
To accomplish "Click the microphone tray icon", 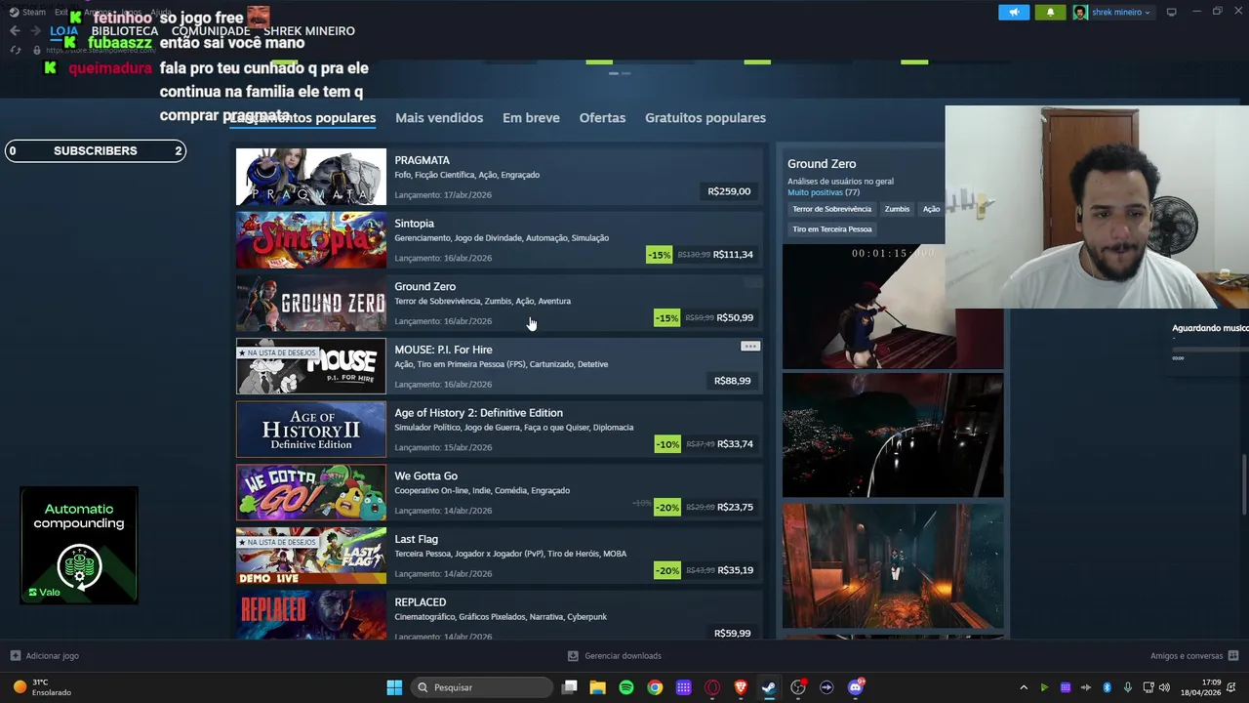I will pyautogui.click(x=1128, y=687).
